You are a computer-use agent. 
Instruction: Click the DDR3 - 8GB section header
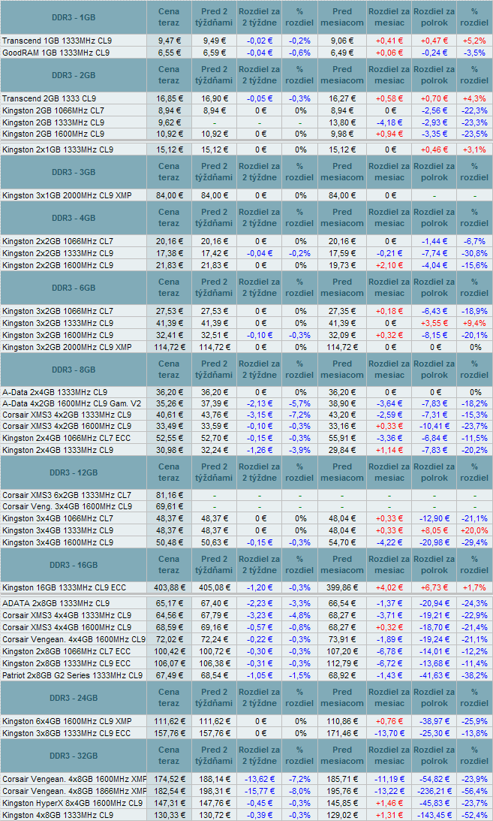click(x=74, y=370)
